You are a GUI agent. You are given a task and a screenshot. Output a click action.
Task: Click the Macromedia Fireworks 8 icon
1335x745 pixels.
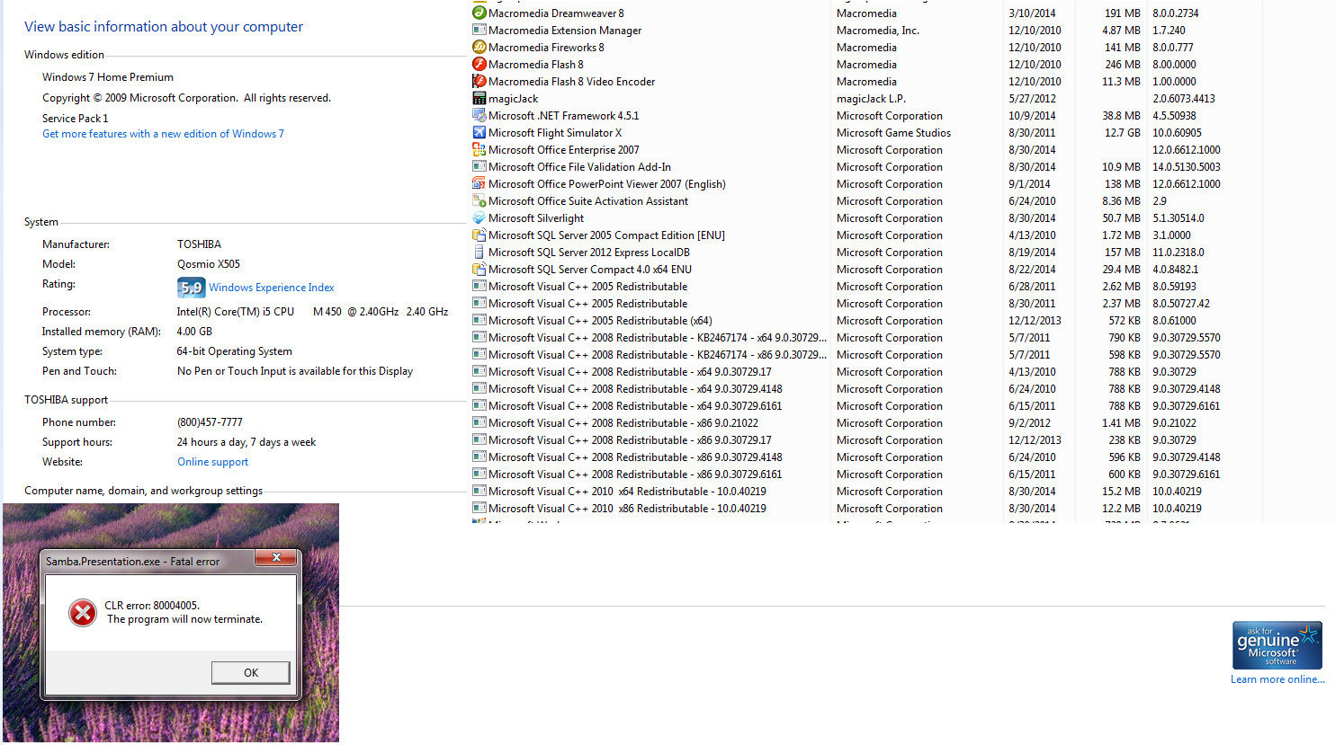(479, 47)
